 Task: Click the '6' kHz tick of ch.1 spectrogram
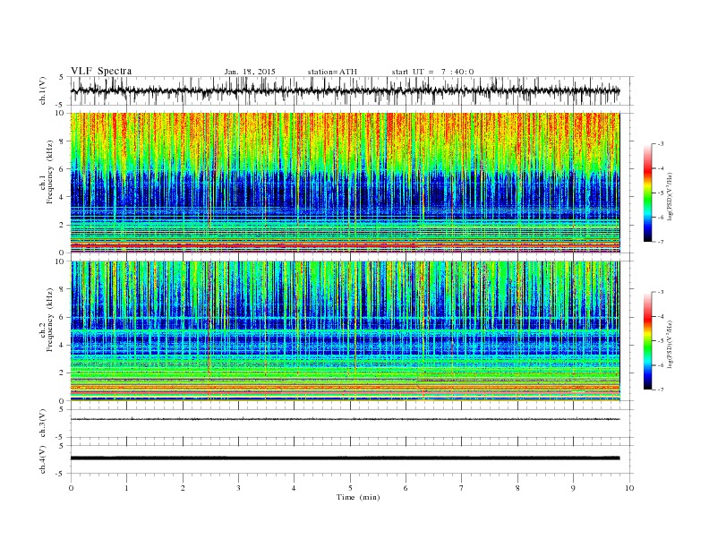point(62,169)
